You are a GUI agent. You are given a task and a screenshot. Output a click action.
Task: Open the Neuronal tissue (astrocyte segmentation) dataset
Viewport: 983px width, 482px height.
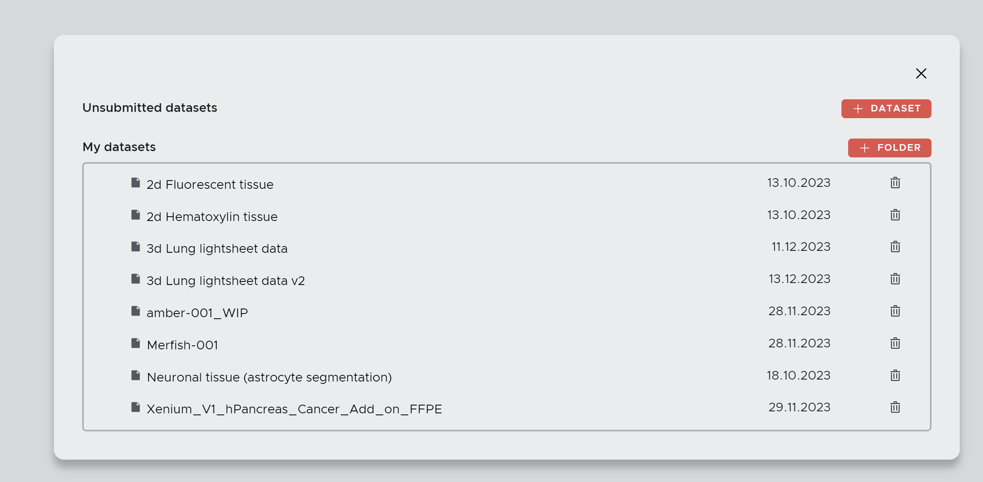(269, 377)
